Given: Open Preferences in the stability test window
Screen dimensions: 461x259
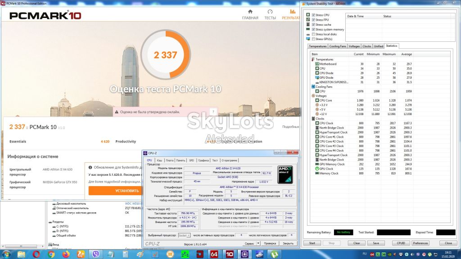Looking at the screenshot, I should [420, 243].
